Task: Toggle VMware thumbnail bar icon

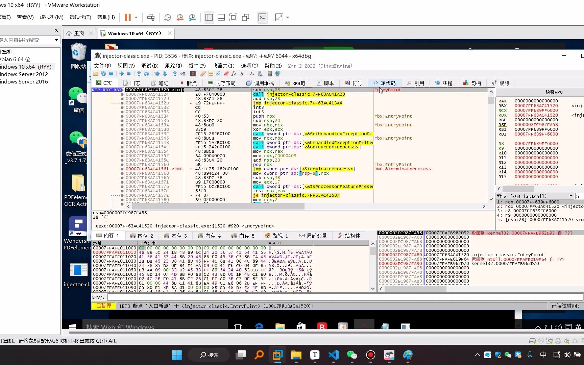Action: (221, 17)
